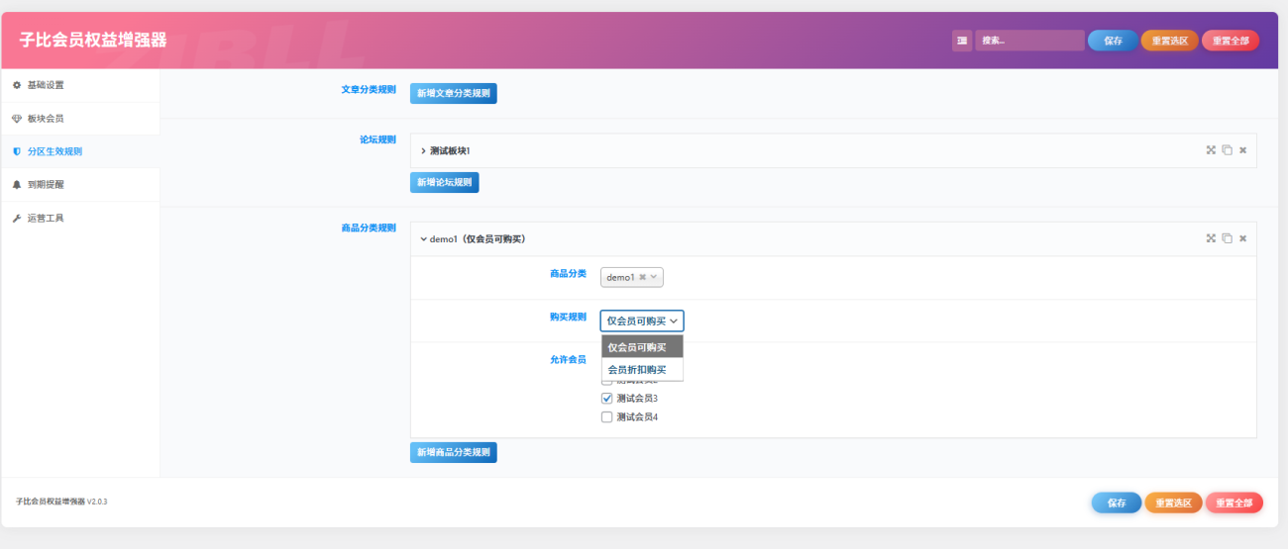
Task: Click move icon on demo1 rule row
Action: pos(1211,238)
